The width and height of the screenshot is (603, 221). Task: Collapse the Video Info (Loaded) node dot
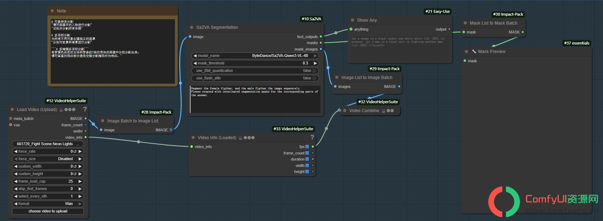coord(193,138)
